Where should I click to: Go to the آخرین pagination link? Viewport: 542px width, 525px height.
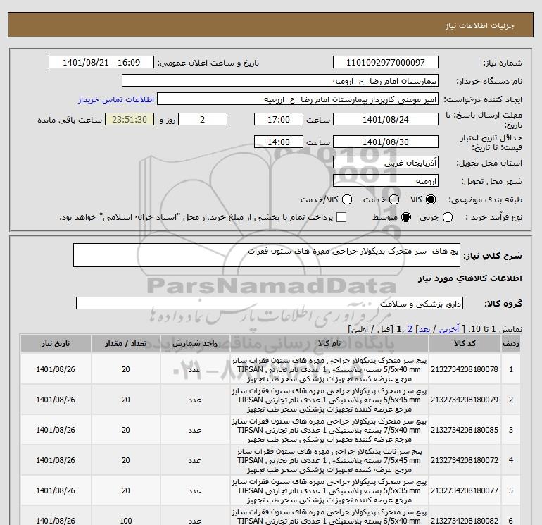(x=448, y=329)
